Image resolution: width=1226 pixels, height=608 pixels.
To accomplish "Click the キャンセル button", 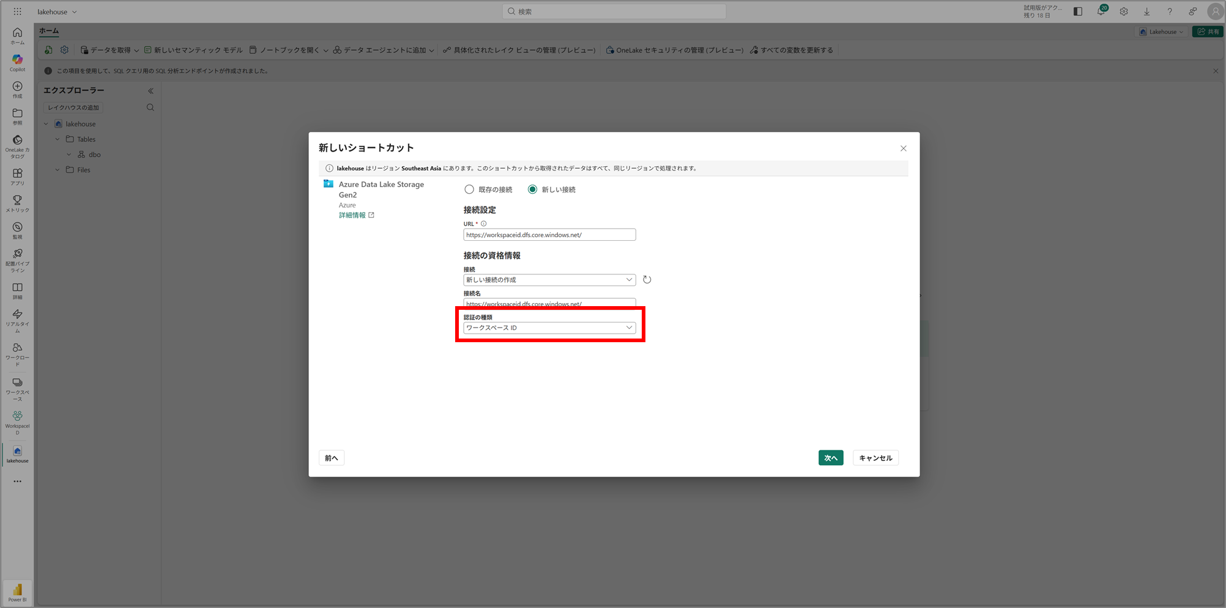I will coord(875,458).
